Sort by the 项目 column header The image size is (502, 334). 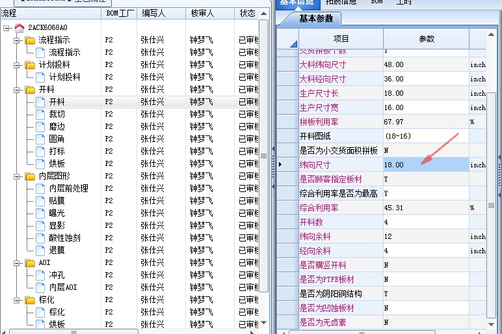tap(341, 39)
